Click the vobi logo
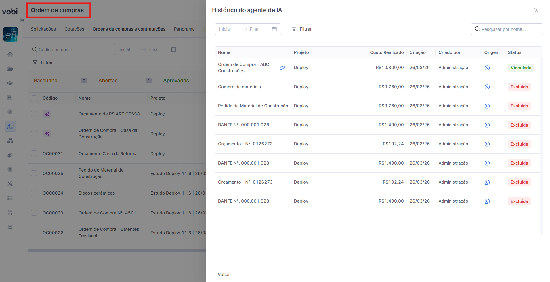Screen dimensions: 550x282 click(10, 12)
